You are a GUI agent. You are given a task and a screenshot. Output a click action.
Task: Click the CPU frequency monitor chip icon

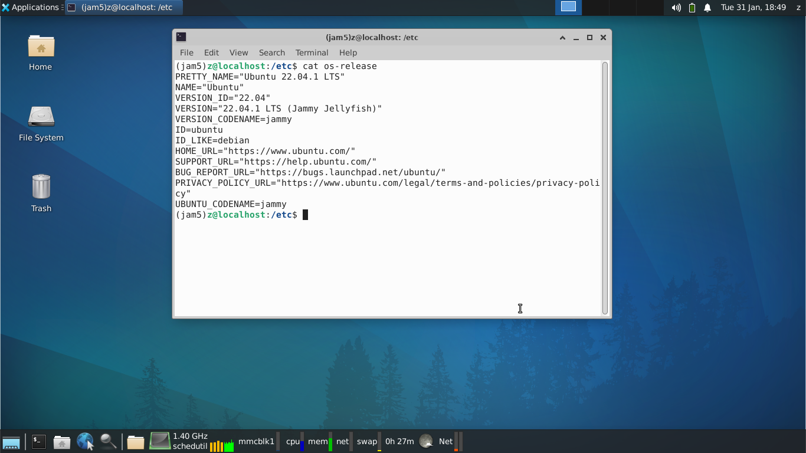[159, 441]
